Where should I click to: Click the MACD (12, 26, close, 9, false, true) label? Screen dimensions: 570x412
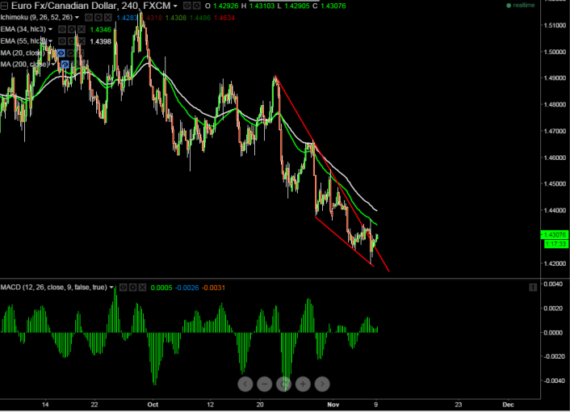(54, 288)
